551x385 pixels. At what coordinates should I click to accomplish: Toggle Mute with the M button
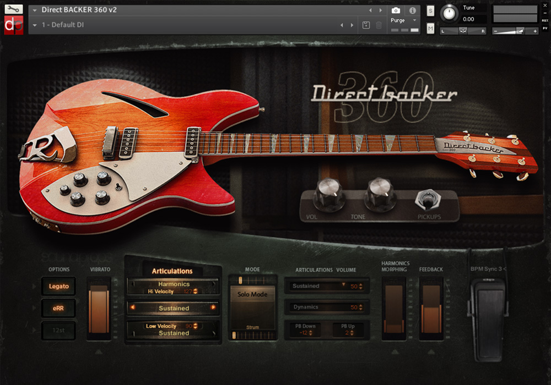coord(430,28)
